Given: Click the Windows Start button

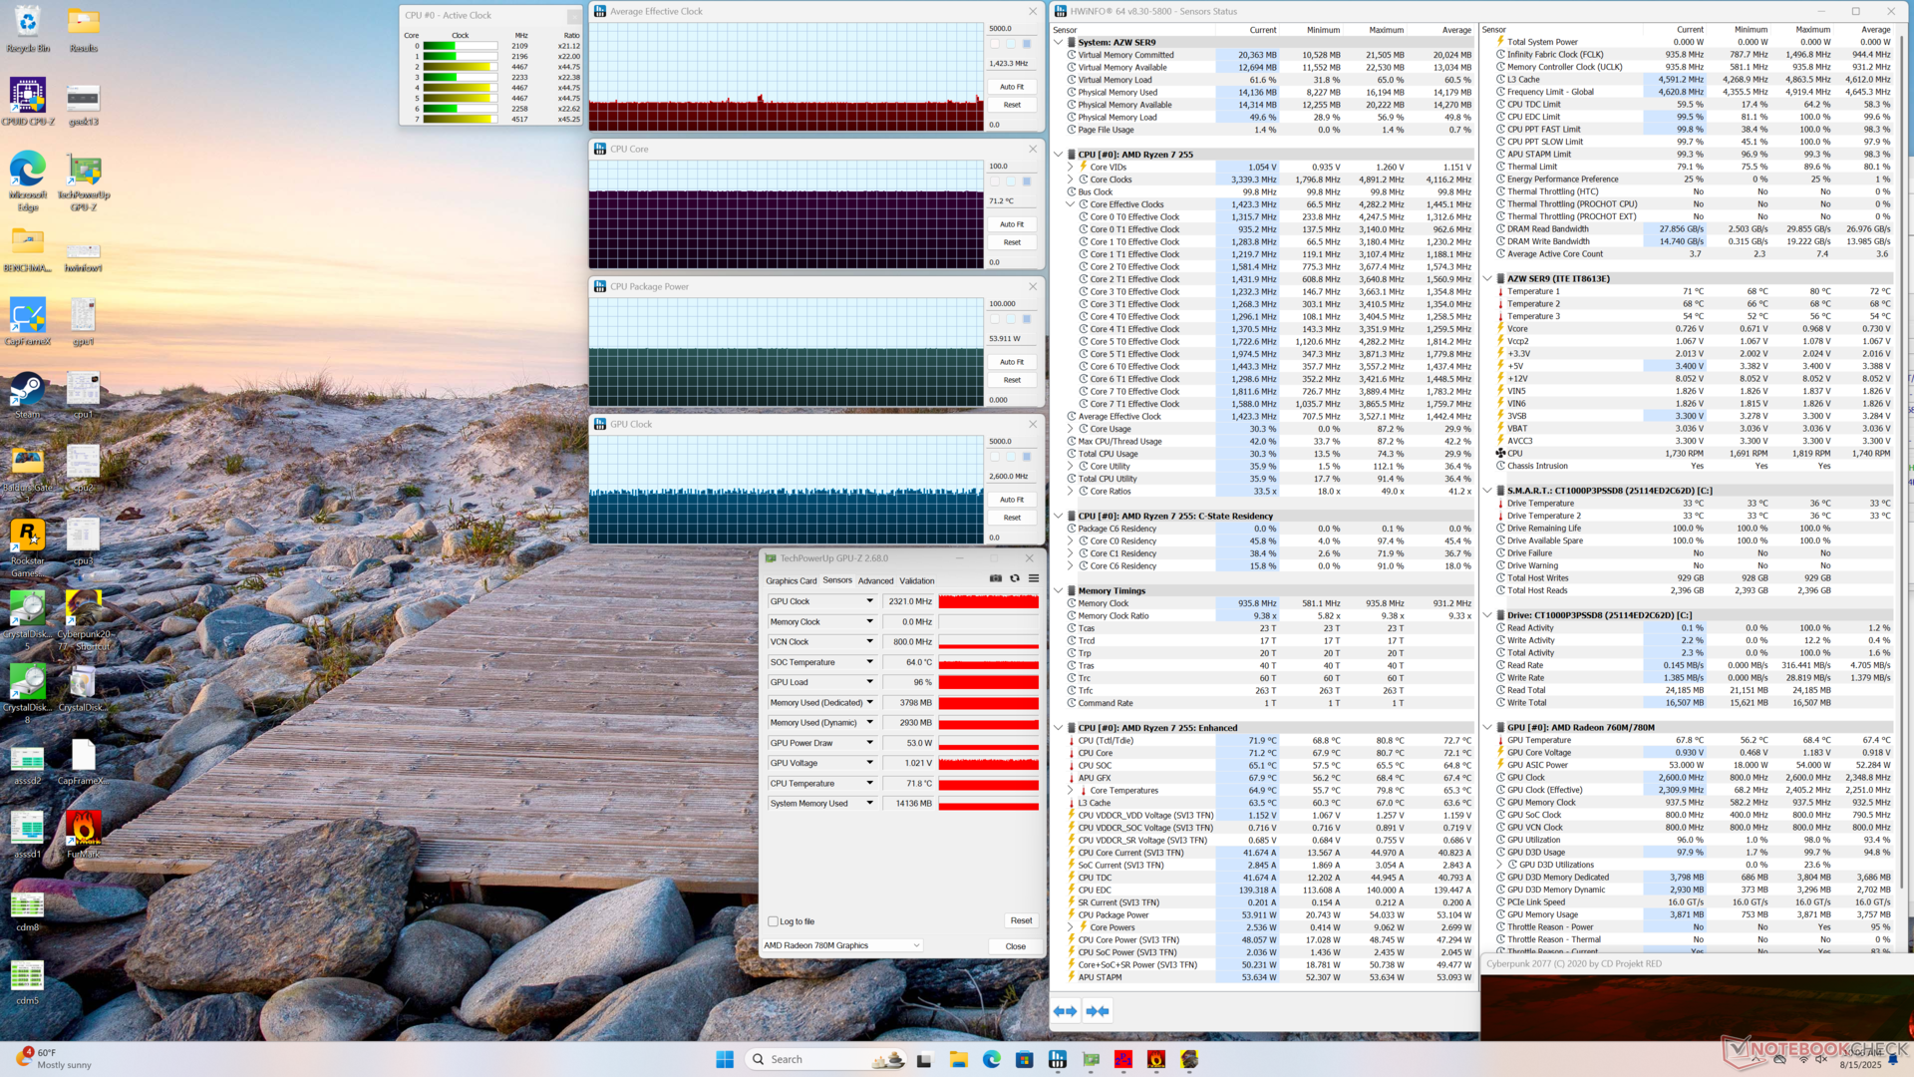Looking at the screenshot, I should click(x=725, y=1059).
